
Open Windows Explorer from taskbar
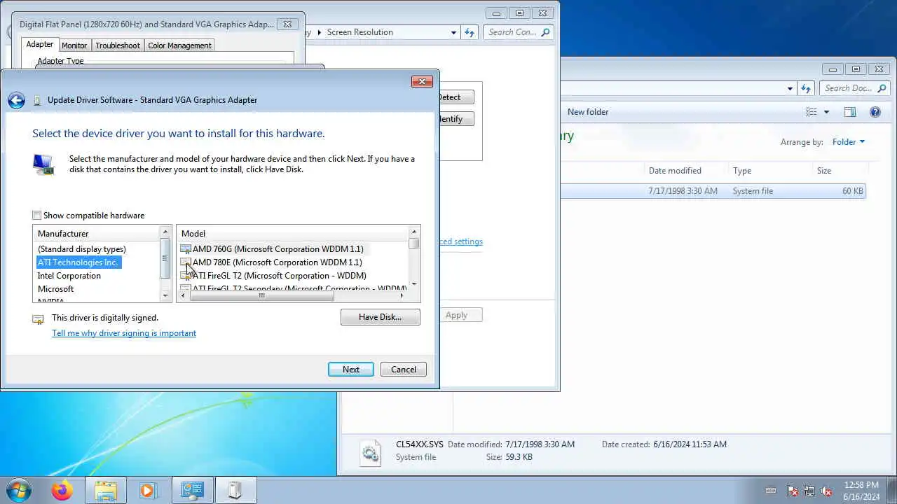tap(105, 491)
